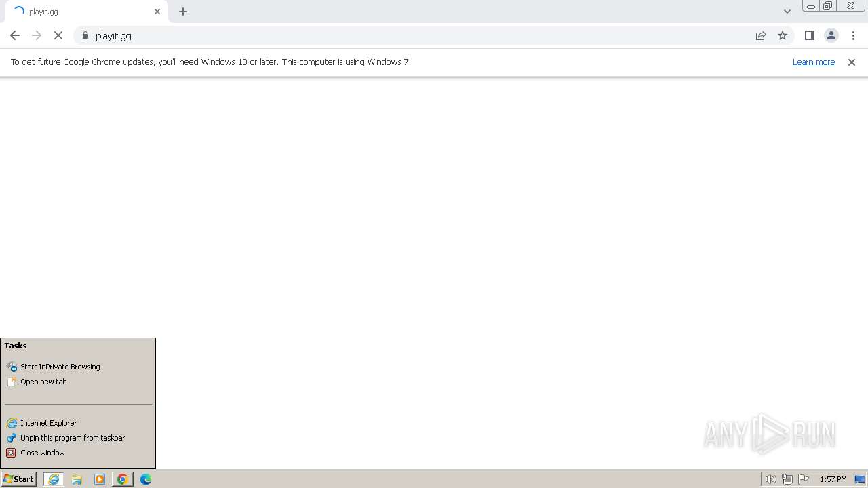Choose Open new tab in Tasks list
This screenshot has height=488, width=868.
(78, 382)
